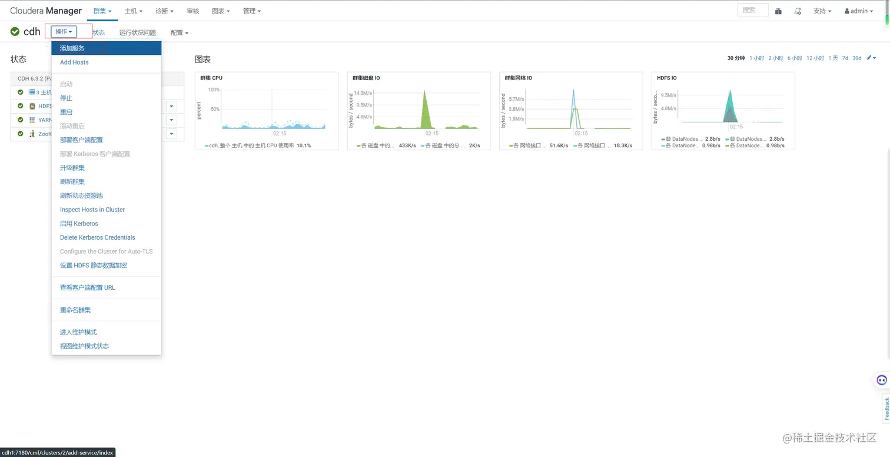Click the ZooKeeper service icon

click(32, 134)
